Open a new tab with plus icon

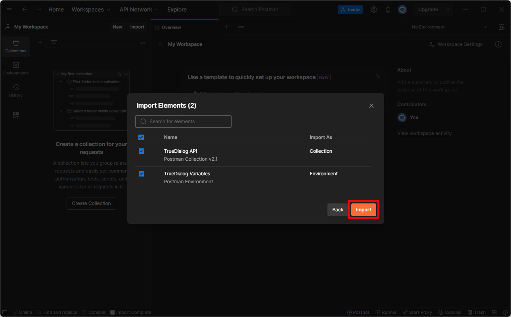point(227,27)
